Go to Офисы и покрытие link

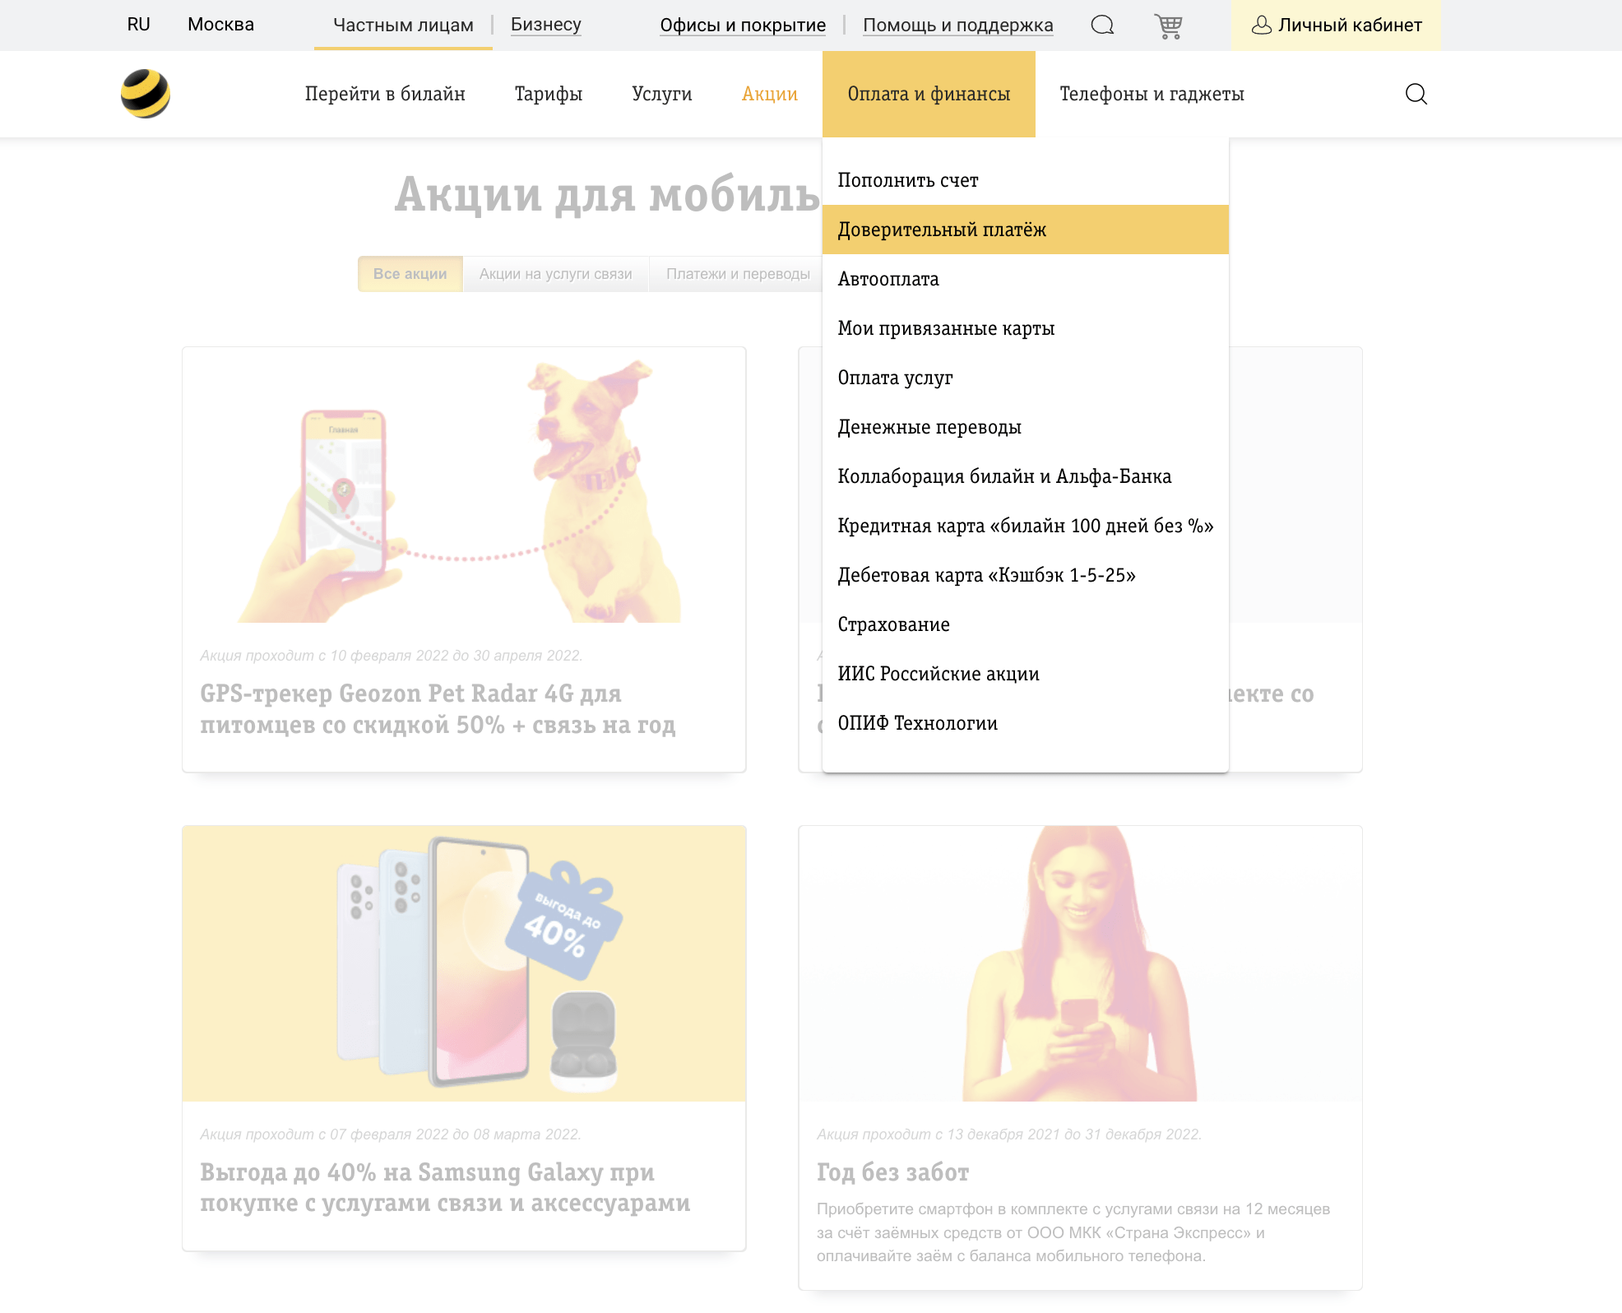point(743,26)
